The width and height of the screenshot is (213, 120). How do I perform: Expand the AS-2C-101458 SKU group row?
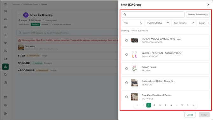click(67, 70)
